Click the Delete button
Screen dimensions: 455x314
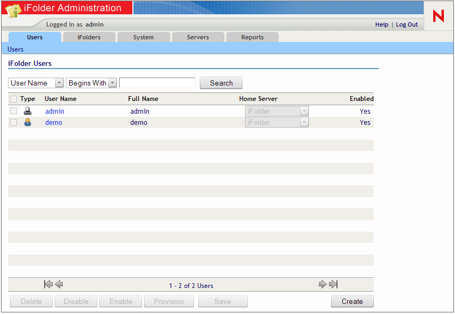(x=31, y=301)
